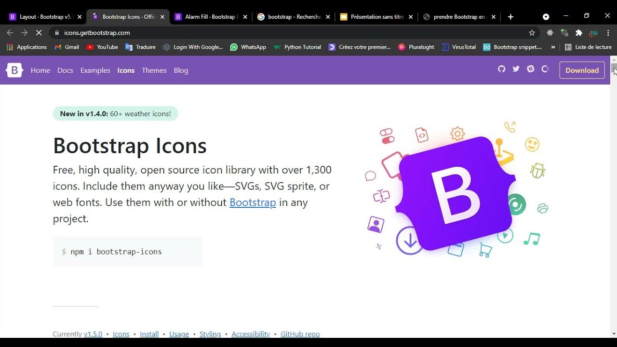Open Docs in the navbar
Image resolution: width=617 pixels, height=347 pixels.
(65, 70)
